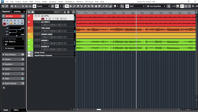Toggle the Auto-Scroll button in toolbar
198x112 pixels.
tap(57, 6)
